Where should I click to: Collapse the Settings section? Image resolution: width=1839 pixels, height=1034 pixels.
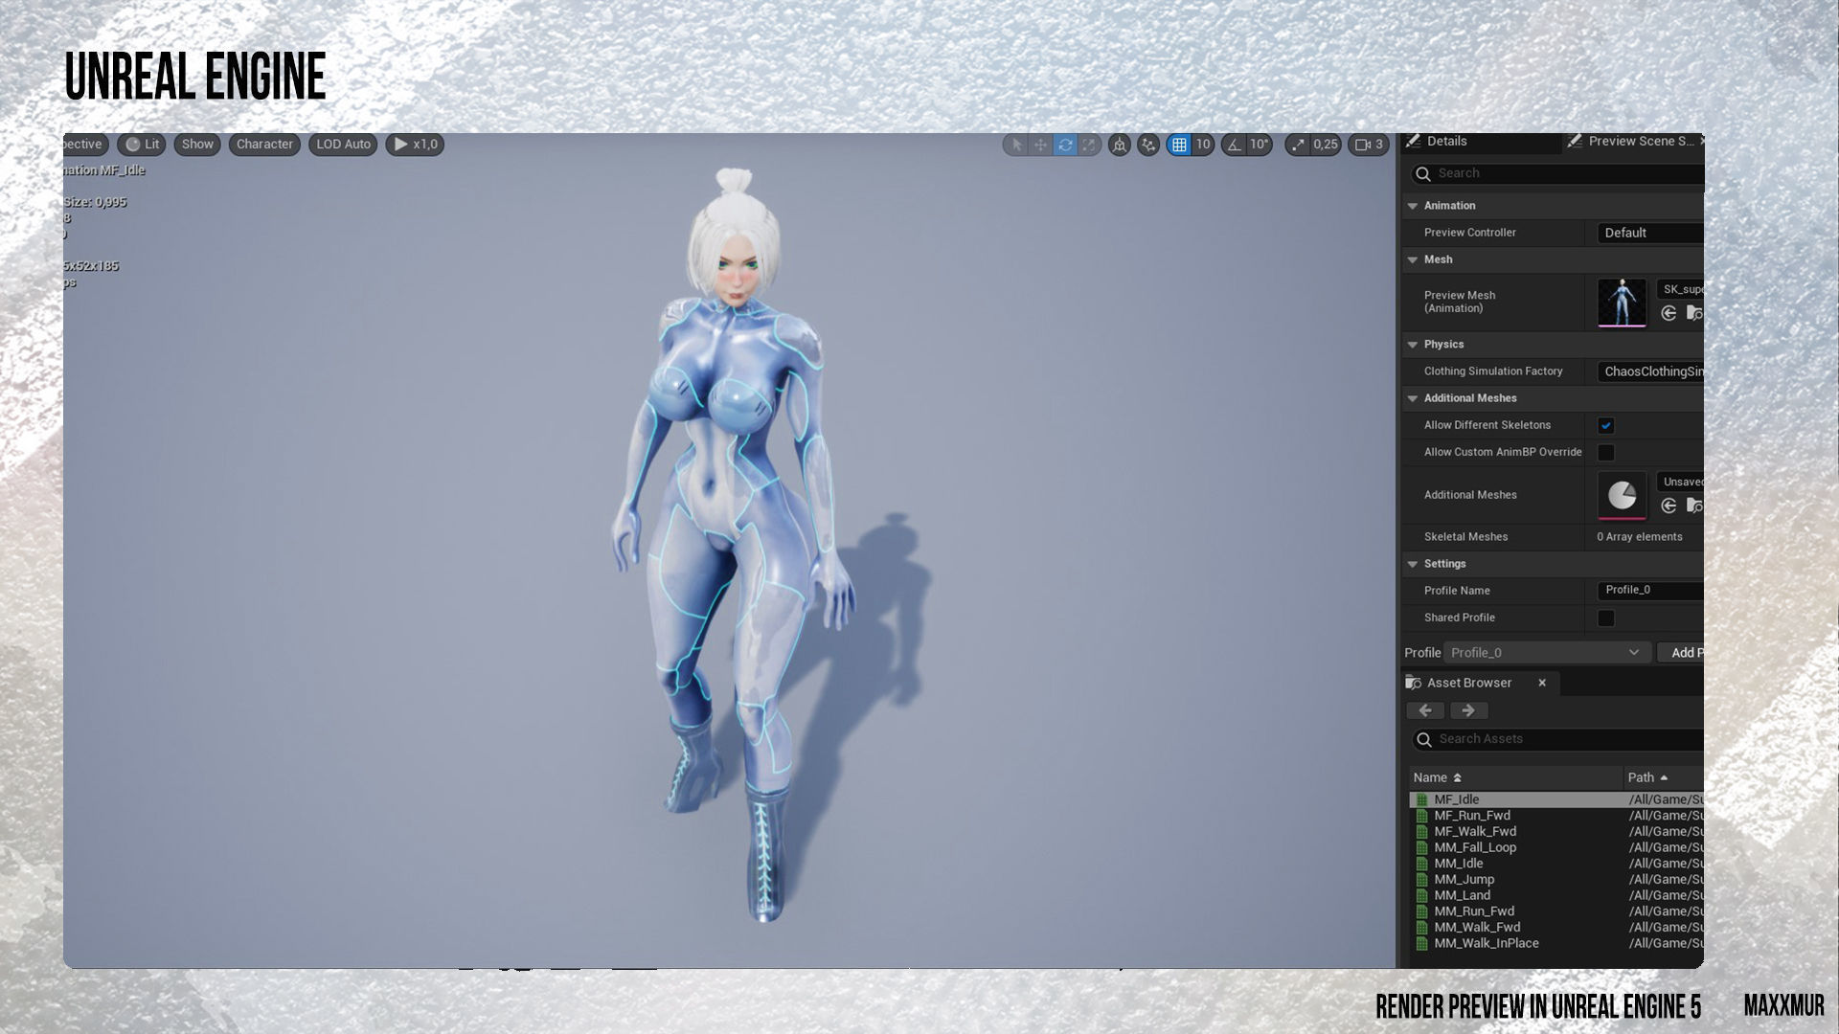click(1413, 564)
